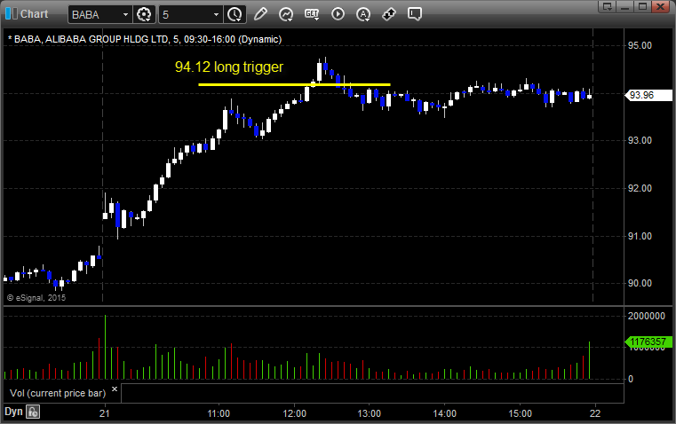Click the '94.12 long trigger' annotation text
The height and width of the screenshot is (424, 676).
point(229,67)
